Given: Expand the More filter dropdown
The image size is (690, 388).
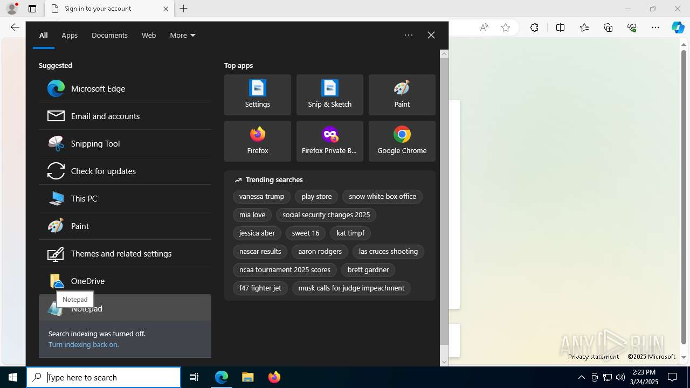Looking at the screenshot, I should tap(183, 35).
